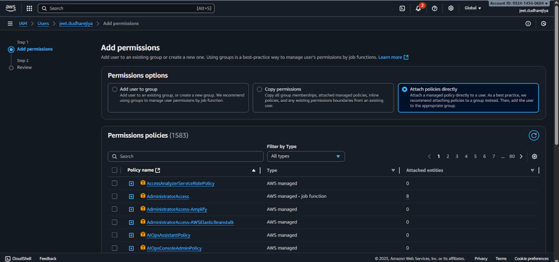Open the info panel icon

pyautogui.click(x=528, y=23)
